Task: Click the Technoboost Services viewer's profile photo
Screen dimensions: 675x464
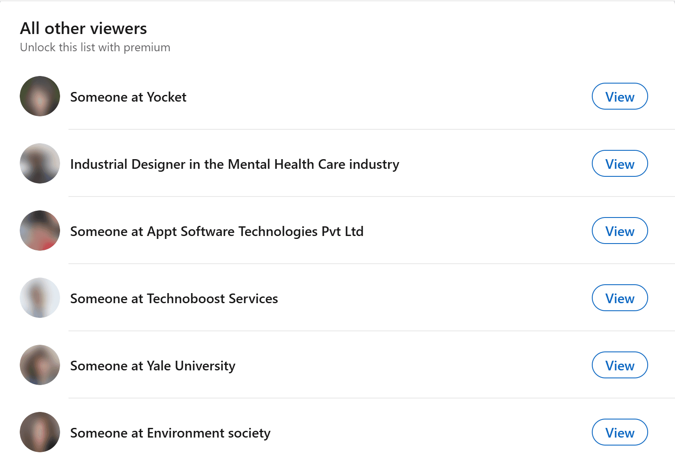Action: 39,298
